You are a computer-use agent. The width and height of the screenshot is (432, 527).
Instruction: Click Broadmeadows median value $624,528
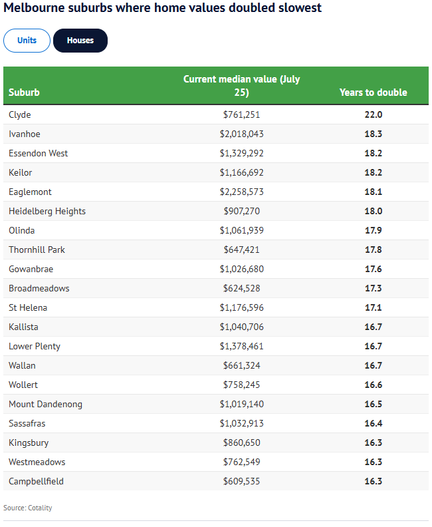point(241,288)
